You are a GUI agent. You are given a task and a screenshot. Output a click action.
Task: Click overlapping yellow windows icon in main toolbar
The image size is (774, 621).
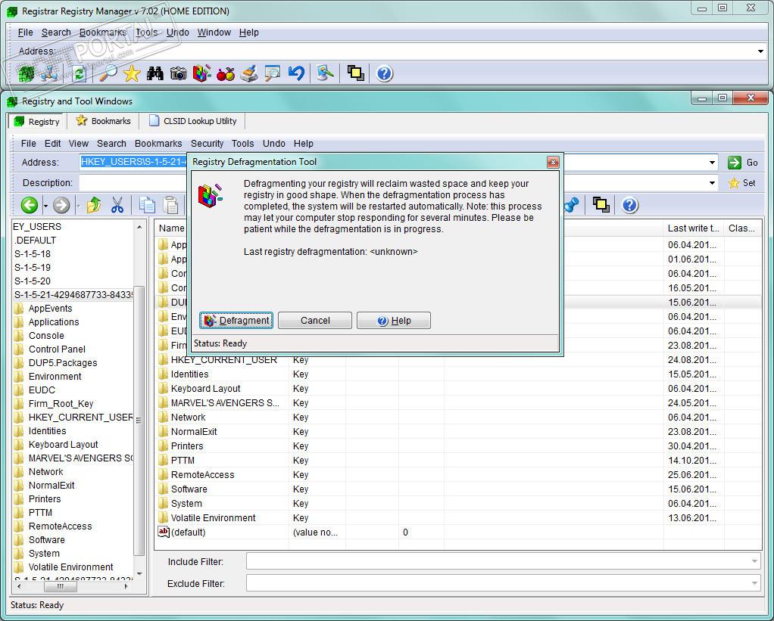pyautogui.click(x=355, y=74)
